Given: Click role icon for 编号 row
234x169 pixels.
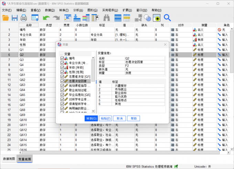Looking at the screenshot, I should coord(219,30).
